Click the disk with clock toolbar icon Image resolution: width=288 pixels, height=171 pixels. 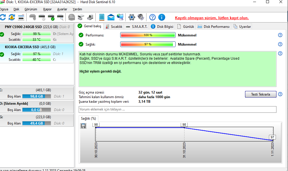42,18
